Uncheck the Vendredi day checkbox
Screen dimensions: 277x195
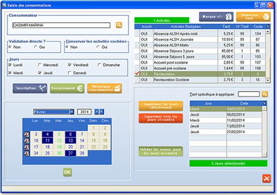[69, 65]
